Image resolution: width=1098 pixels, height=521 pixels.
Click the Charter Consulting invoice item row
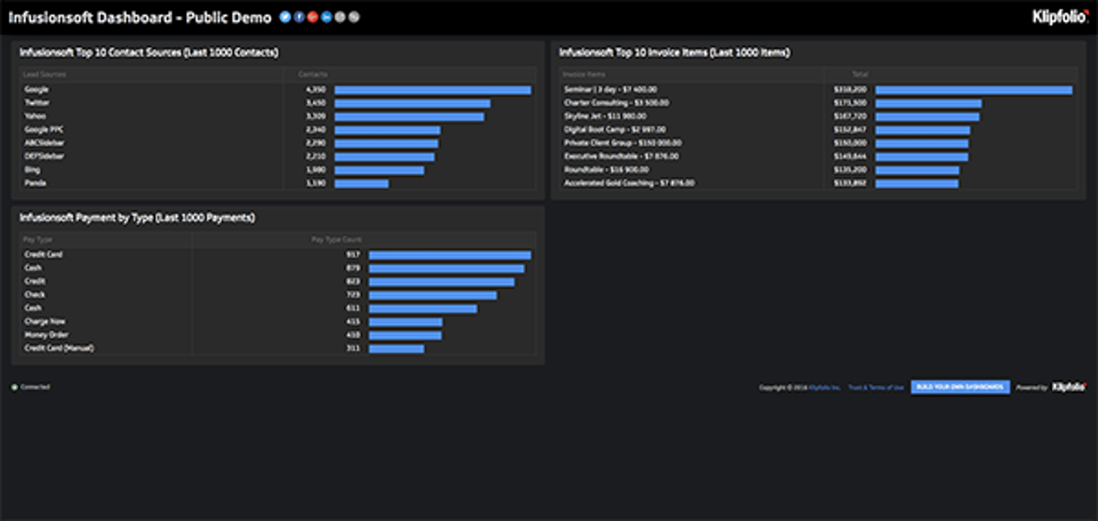click(x=616, y=103)
